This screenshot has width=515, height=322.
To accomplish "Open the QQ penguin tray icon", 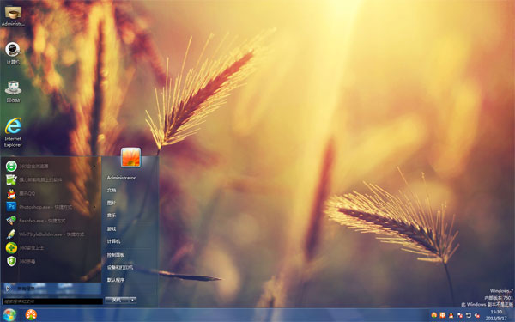I will 451,315.
